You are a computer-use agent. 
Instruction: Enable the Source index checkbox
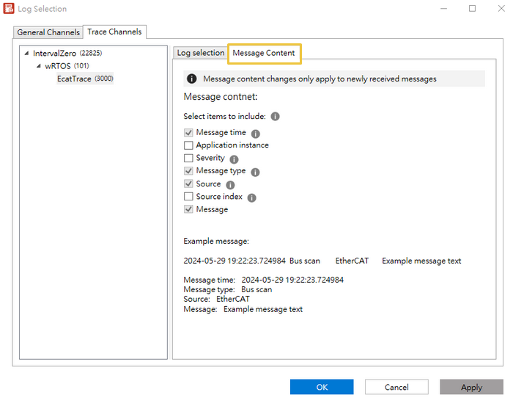(188, 197)
